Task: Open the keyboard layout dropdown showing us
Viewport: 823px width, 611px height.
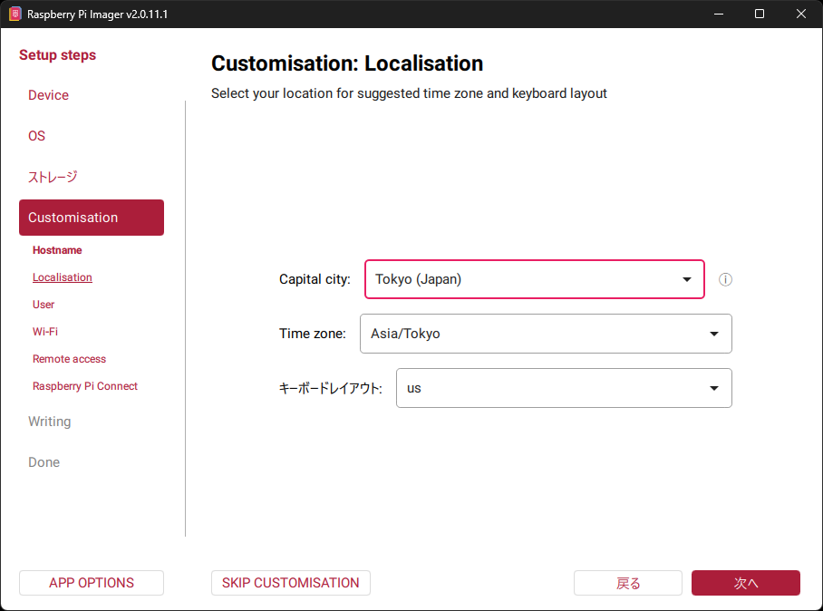Action: (x=564, y=388)
